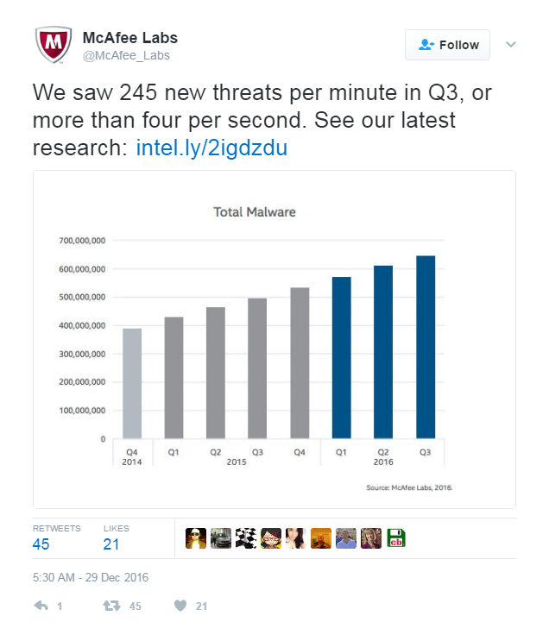Open the intel.ly/2igdzdu link
549x641 pixels.
211,148
